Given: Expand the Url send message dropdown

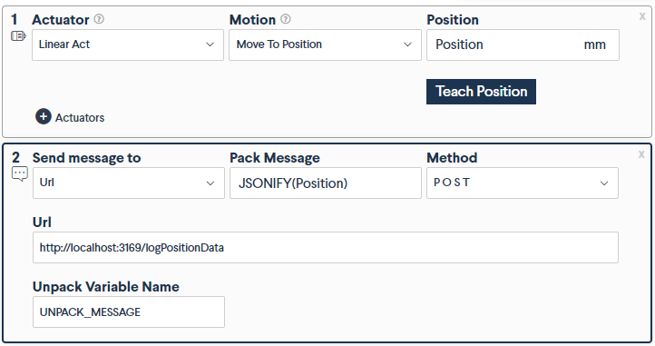Looking at the screenshot, I should [129, 183].
